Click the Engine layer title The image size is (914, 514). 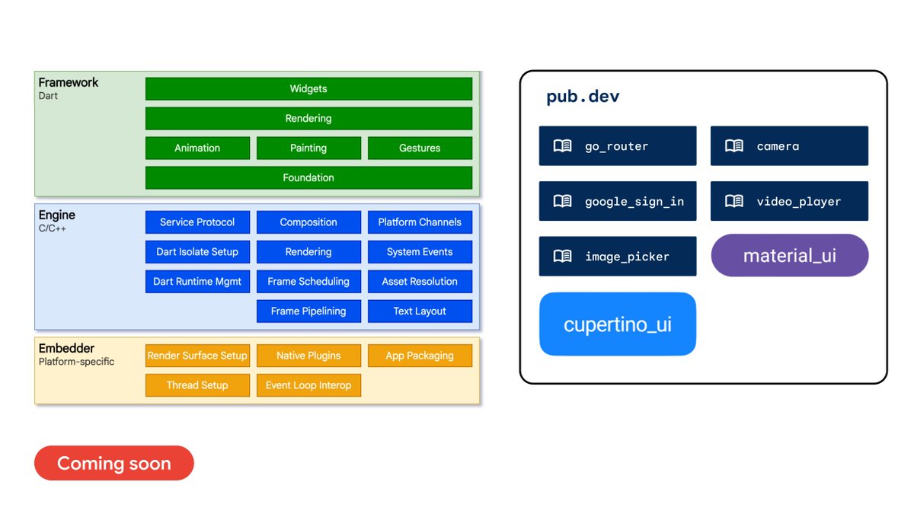57,215
